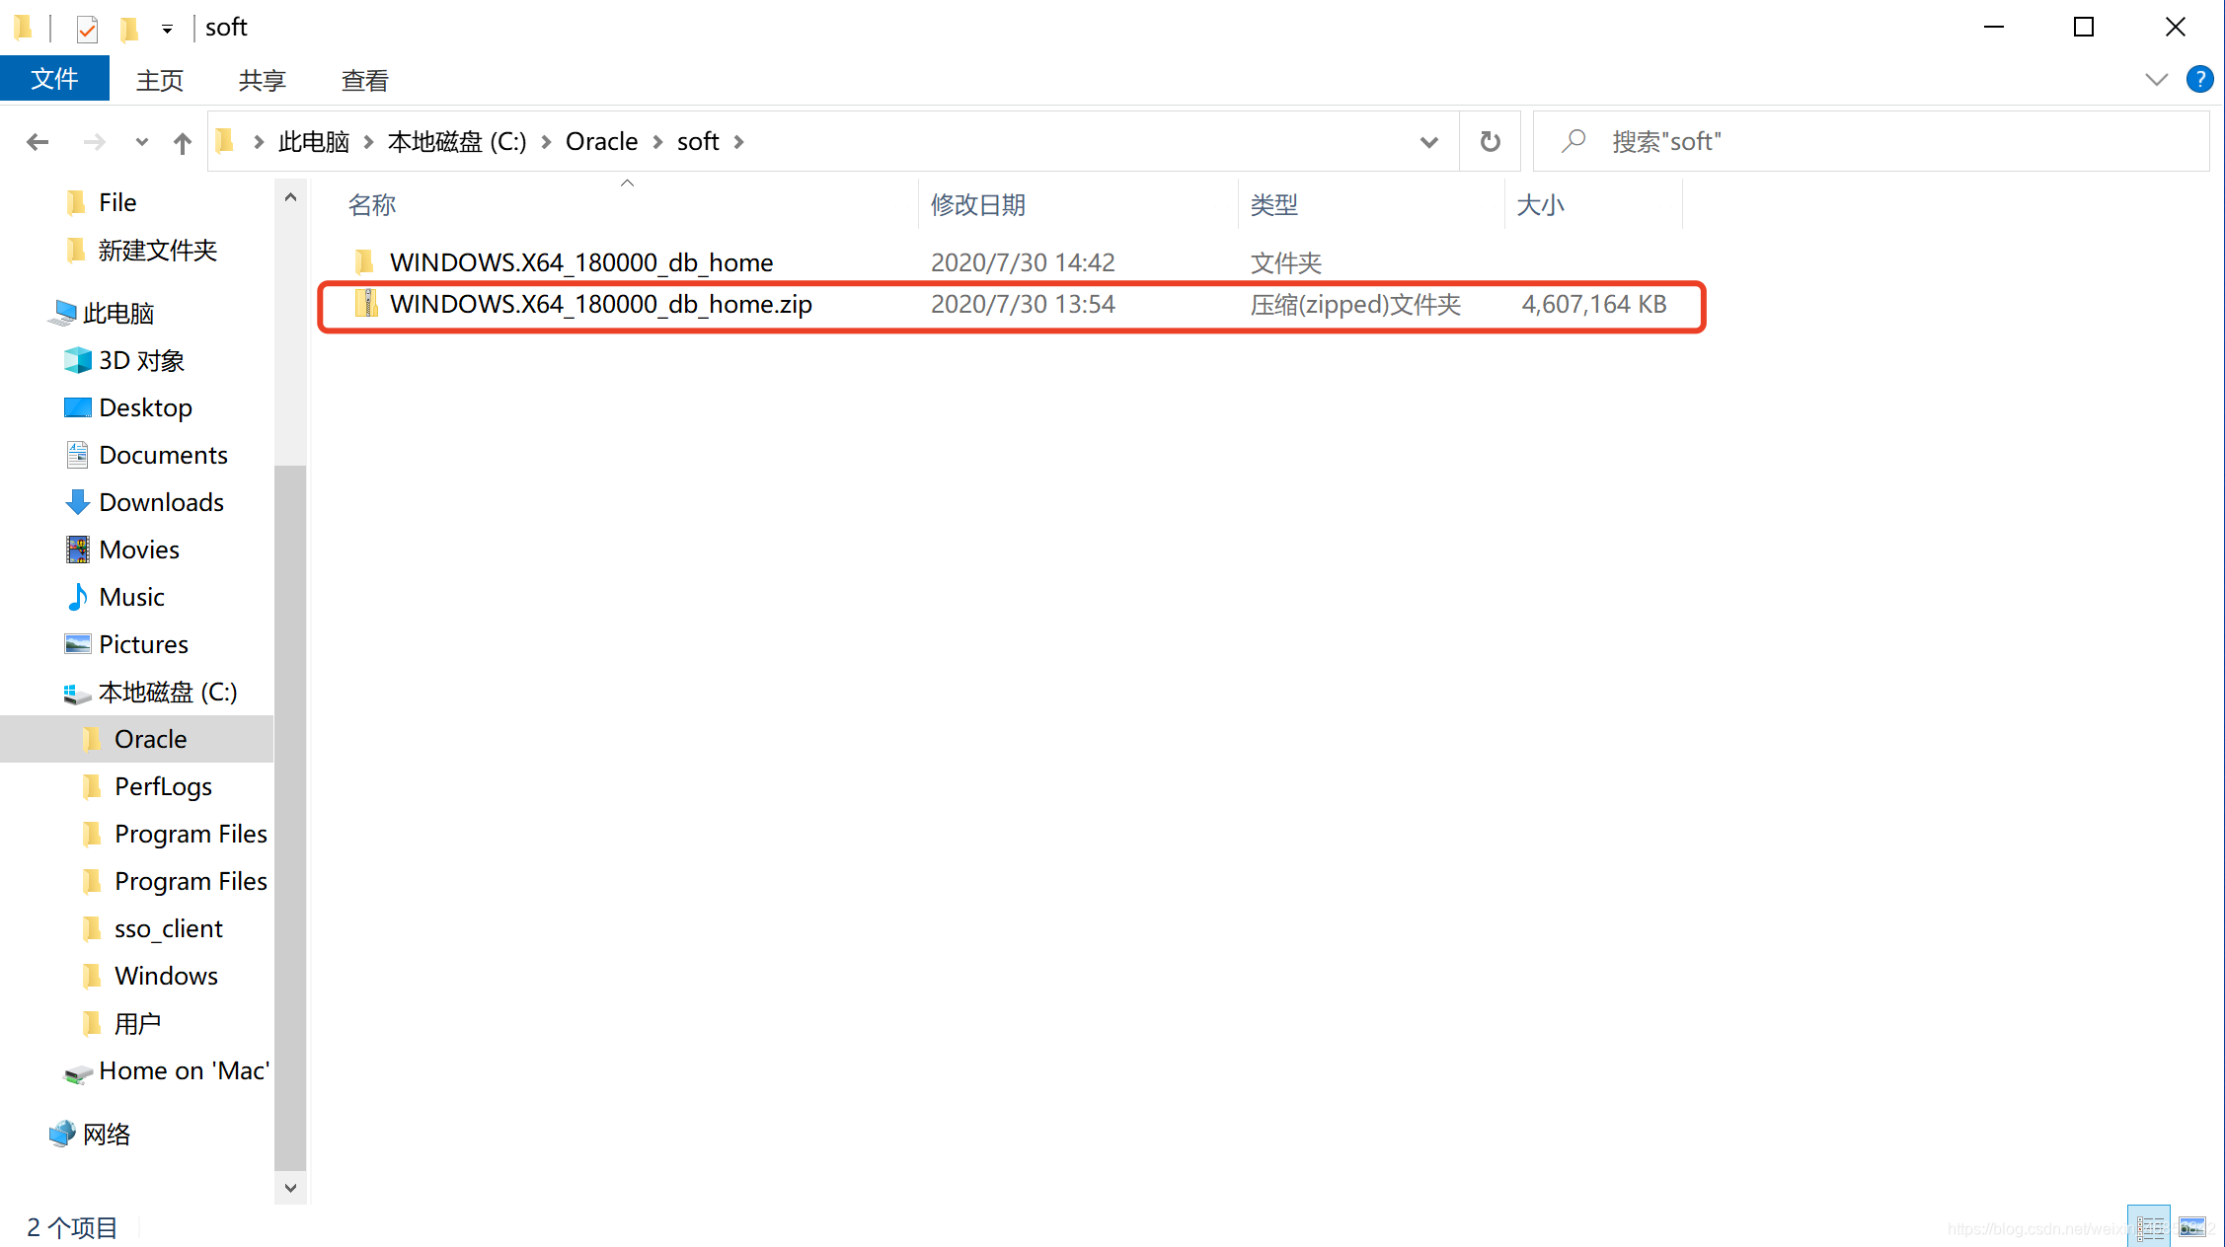
Task: Open the 文件 menu tab
Action: click(x=54, y=80)
